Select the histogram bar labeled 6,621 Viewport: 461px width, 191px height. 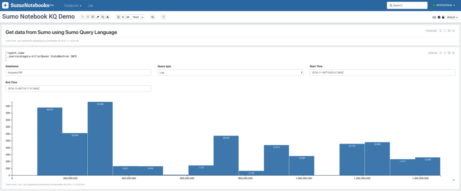125,171
